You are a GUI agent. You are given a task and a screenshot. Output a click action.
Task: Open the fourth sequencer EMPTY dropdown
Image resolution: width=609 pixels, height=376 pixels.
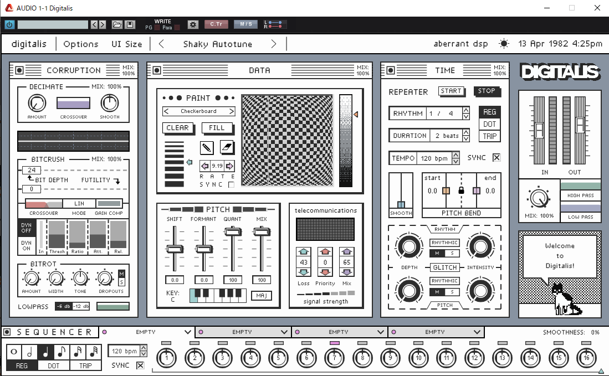point(477,332)
